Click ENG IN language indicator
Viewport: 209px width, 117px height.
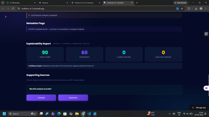pos(179,114)
